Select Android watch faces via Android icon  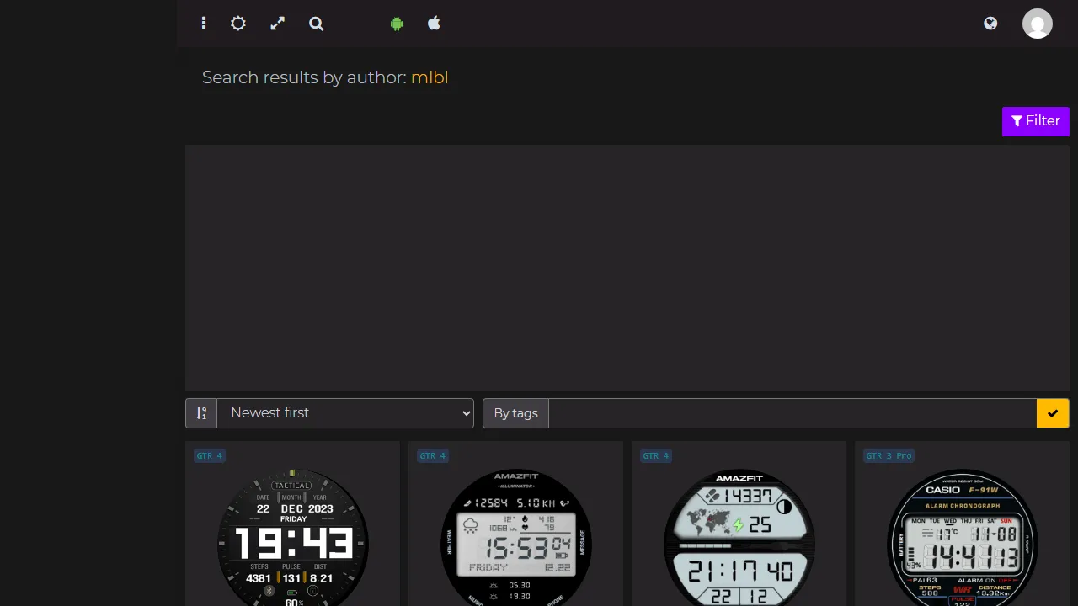pos(397,24)
